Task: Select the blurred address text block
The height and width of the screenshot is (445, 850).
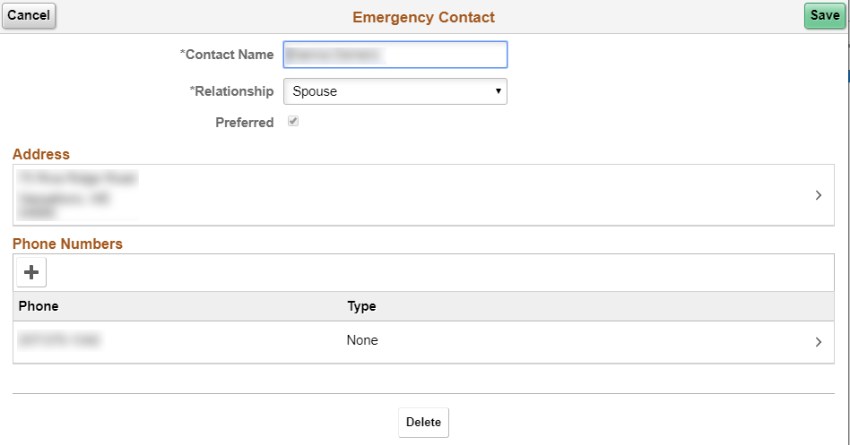Action: tap(77, 194)
